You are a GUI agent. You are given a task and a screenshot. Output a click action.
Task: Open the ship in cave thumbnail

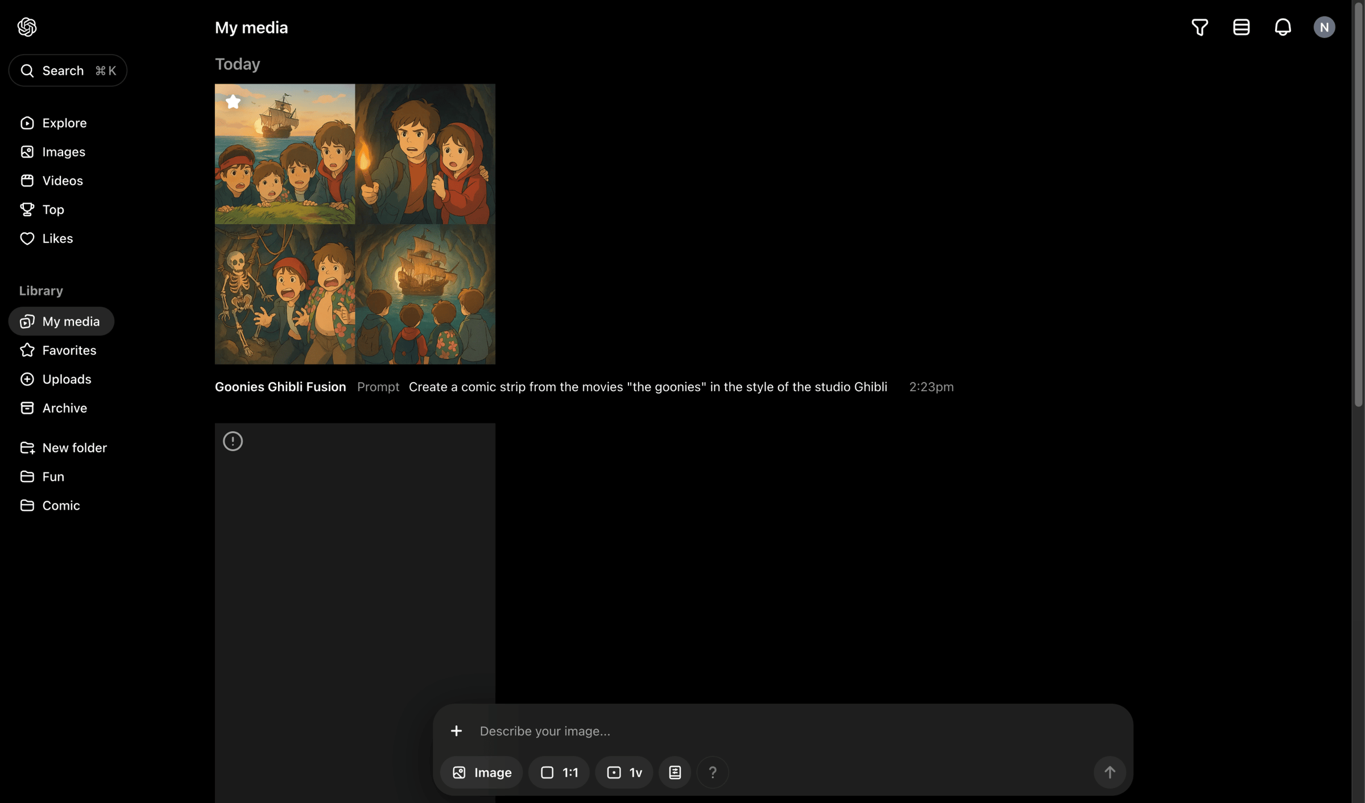point(425,295)
